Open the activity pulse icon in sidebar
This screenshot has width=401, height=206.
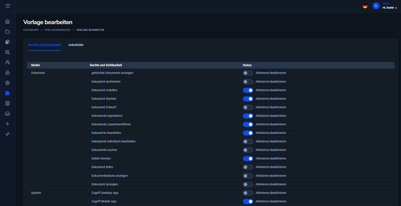point(7,134)
